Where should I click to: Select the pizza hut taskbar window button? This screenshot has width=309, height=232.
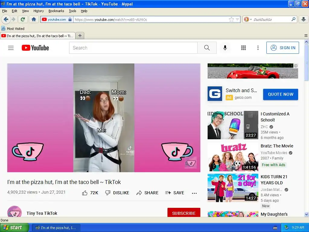(56, 228)
